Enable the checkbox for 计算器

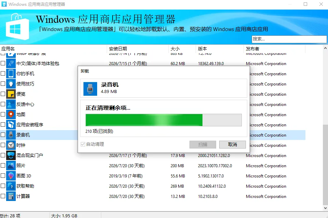click(x=3, y=196)
